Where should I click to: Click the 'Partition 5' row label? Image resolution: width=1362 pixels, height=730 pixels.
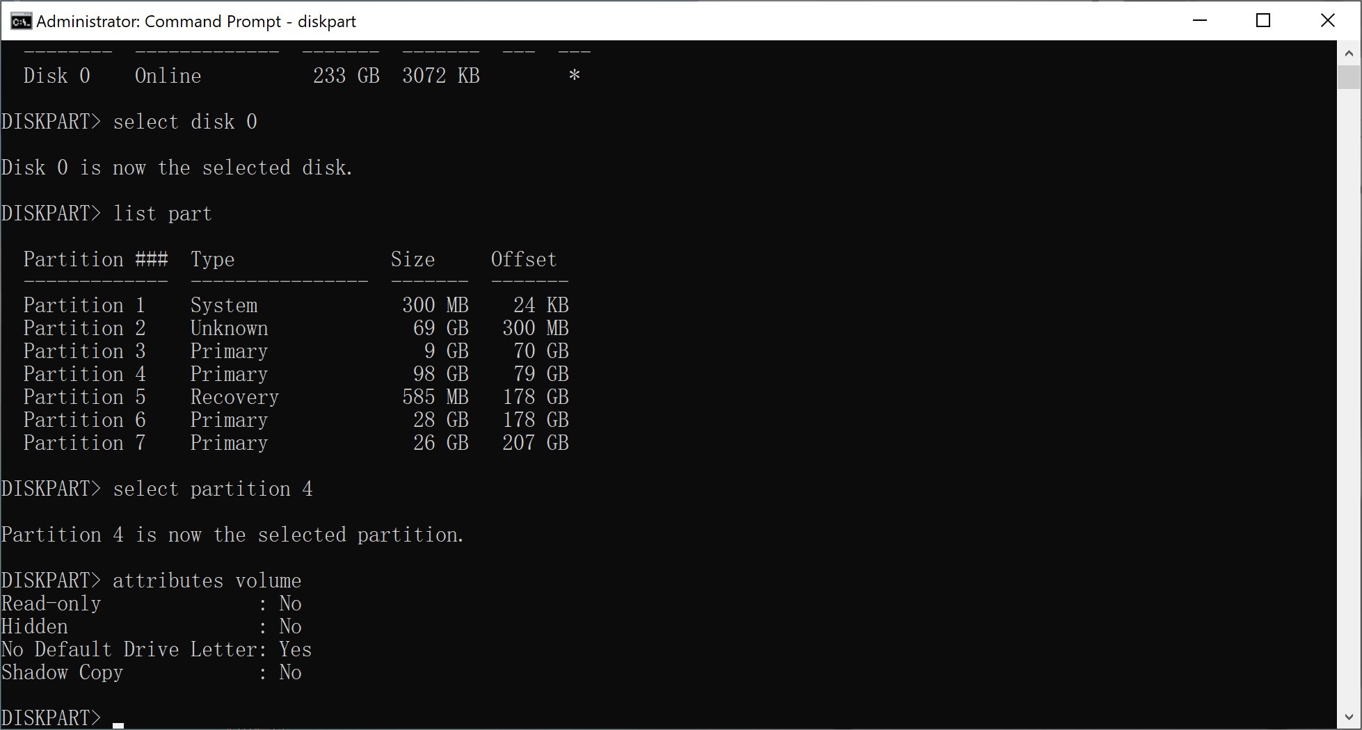(x=85, y=397)
